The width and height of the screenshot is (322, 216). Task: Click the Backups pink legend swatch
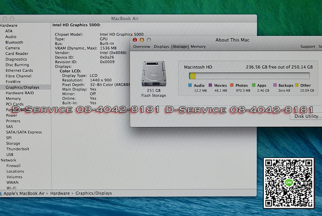[275, 85]
